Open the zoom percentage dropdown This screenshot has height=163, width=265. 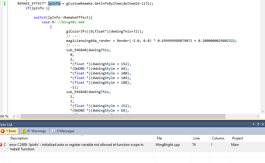14,116
